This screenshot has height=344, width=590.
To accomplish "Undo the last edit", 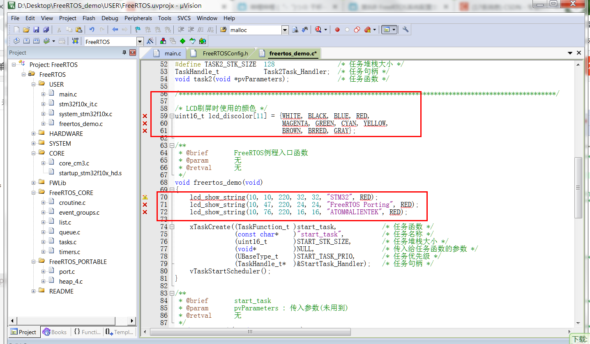I will point(92,30).
